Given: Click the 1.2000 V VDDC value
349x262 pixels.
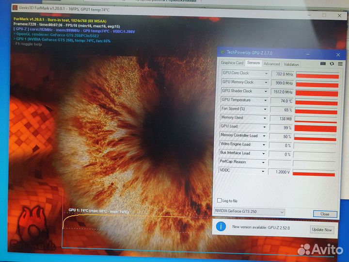Looking at the screenshot, I should click(279, 172).
